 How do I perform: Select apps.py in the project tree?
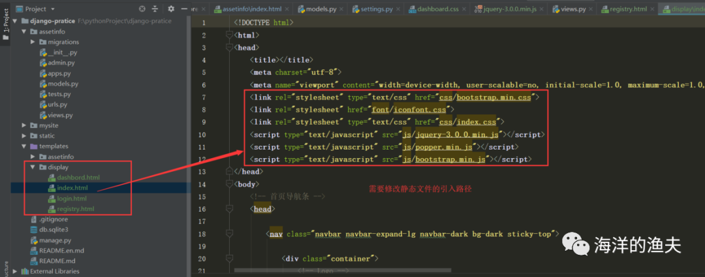(x=59, y=73)
